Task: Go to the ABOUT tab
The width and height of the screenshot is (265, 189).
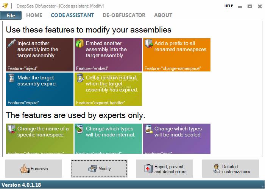Action: [x=163, y=15]
